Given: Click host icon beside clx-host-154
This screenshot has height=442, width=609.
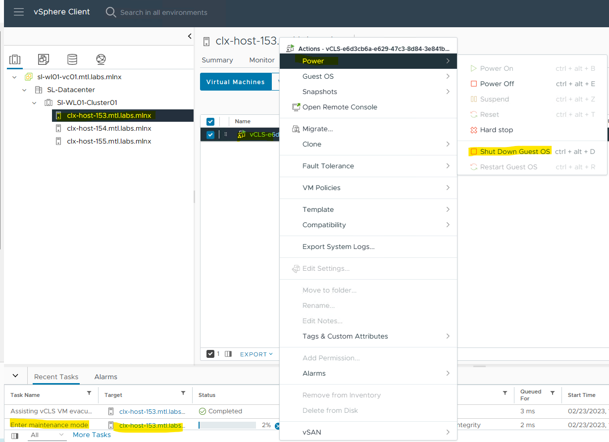Looking at the screenshot, I should pyautogui.click(x=58, y=129).
